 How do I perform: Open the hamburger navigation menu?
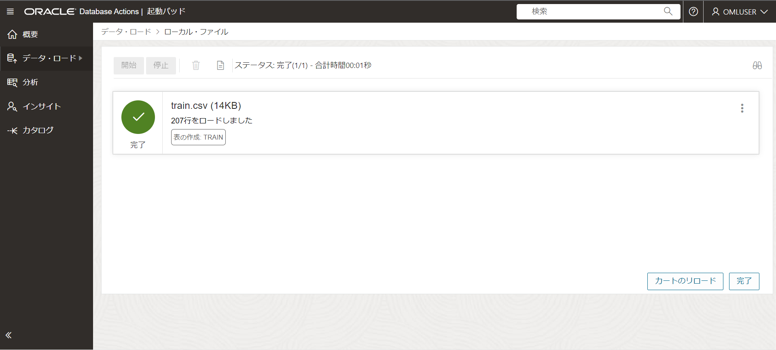11,12
